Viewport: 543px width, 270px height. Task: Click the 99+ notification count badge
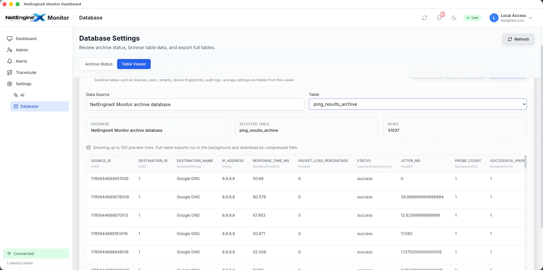(443, 14)
